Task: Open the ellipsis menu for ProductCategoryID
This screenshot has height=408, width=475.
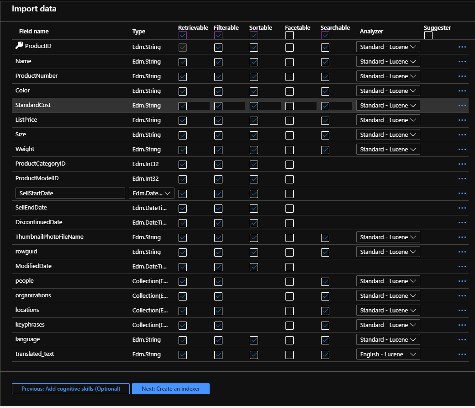Action: point(462,164)
